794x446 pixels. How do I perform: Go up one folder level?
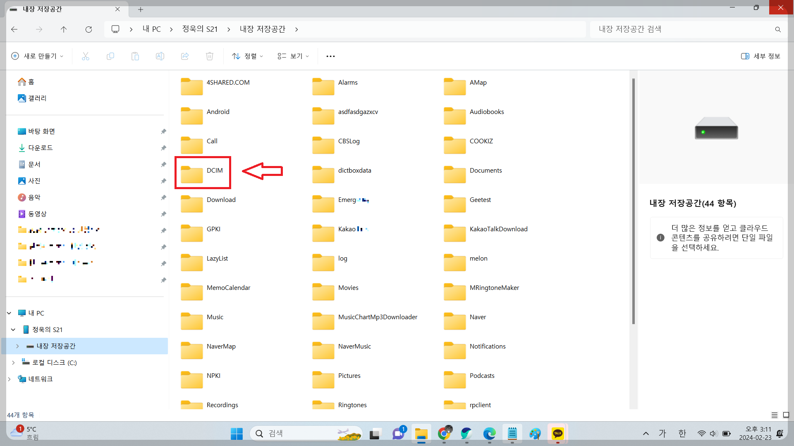(64, 29)
